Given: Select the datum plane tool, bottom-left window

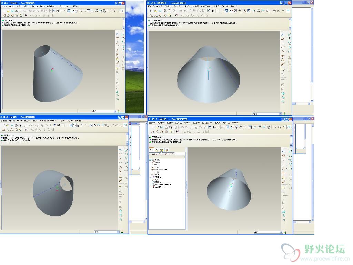Looking at the screenshot, I should tap(120, 154).
